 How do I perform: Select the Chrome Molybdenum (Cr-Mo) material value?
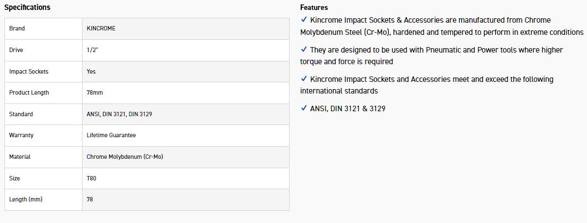click(125, 157)
